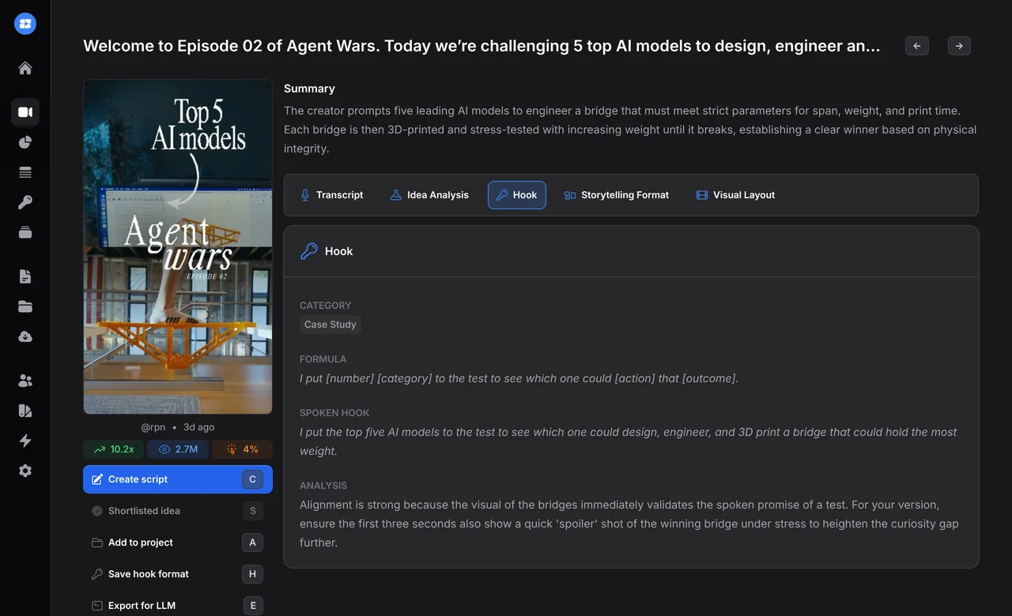Click the "CATEGORY" label
The image size is (1012, 616).
point(326,306)
